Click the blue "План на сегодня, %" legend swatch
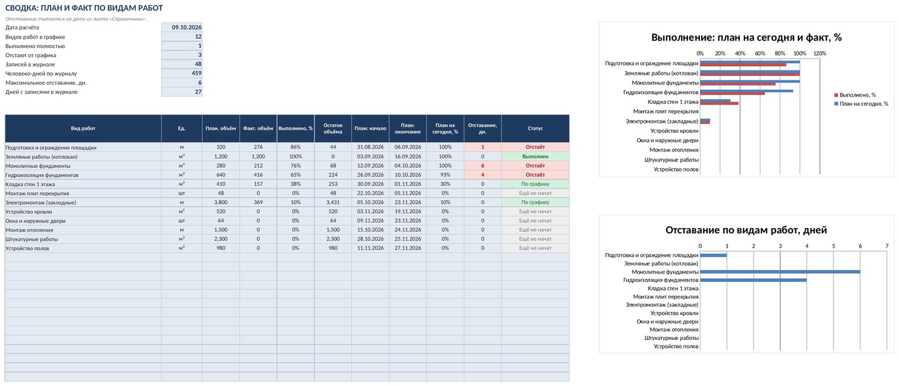The image size is (899, 386). [837, 104]
